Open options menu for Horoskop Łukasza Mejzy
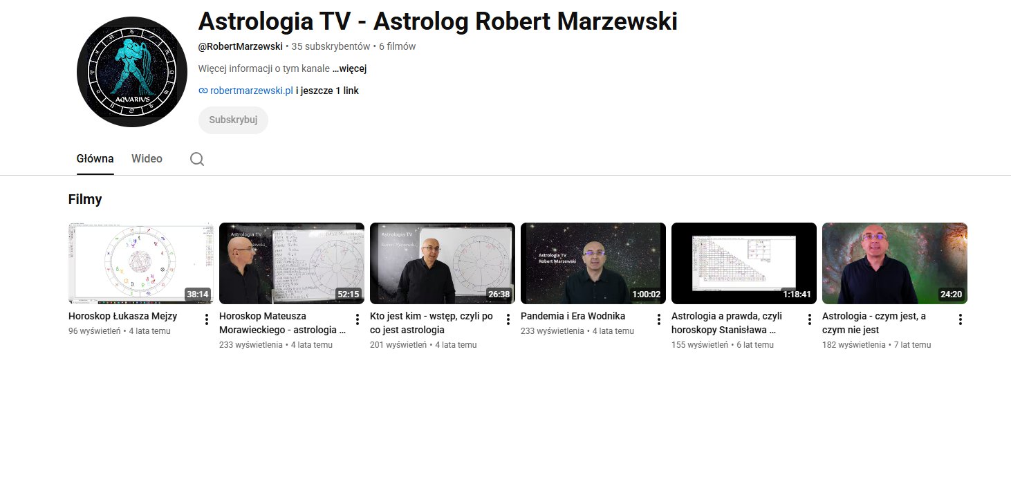This screenshot has width=1011, height=495. (x=207, y=319)
